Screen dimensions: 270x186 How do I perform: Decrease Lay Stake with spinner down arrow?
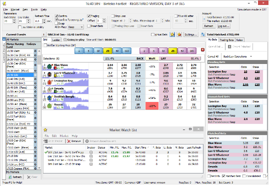(28, 22)
